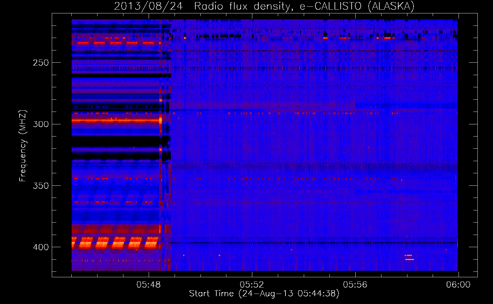The height and width of the screenshot is (304, 493).
Task: Click the 05:48 time tick label
Action: pyautogui.click(x=149, y=285)
